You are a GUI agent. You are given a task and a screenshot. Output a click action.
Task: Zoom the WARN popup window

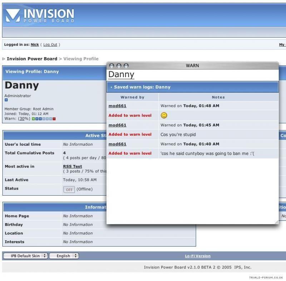point(126,66)
